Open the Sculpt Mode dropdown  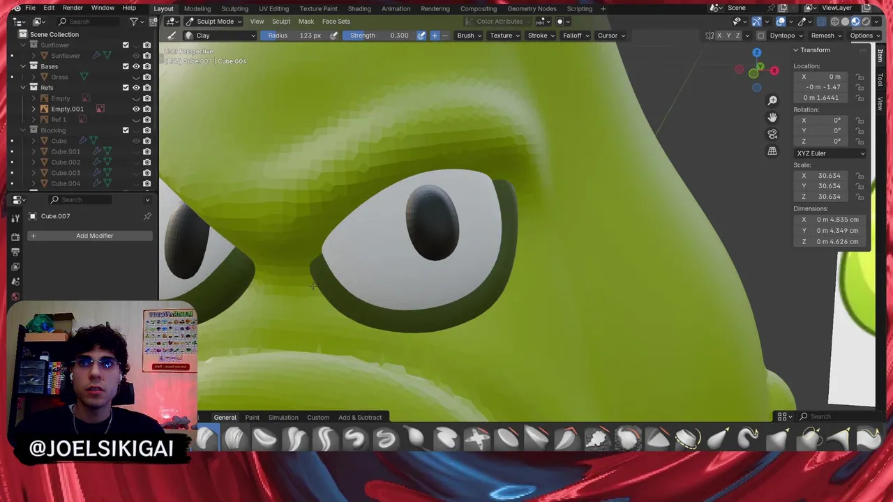(214, 22)
